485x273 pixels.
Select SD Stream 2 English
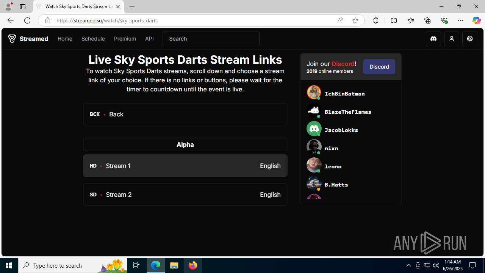click(x=185, y=195)
